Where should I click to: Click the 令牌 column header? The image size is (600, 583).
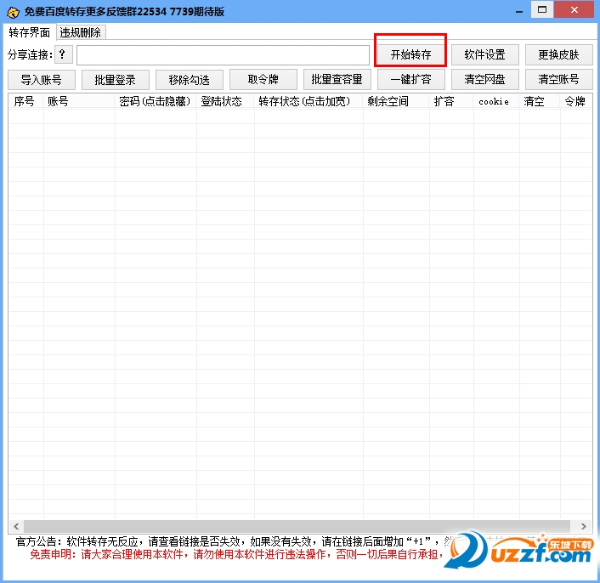tap(575, 101)
